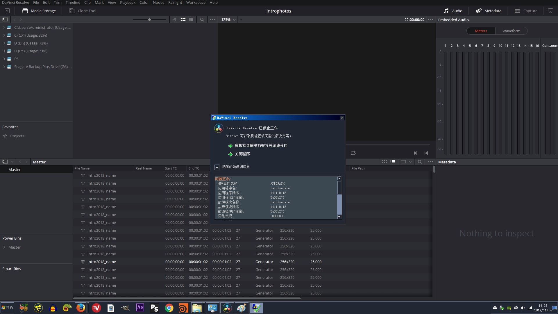This screenshot has height=314, width=558.
Task: Toggle loop playback in the viewer
Action: [x=353, y=153]
